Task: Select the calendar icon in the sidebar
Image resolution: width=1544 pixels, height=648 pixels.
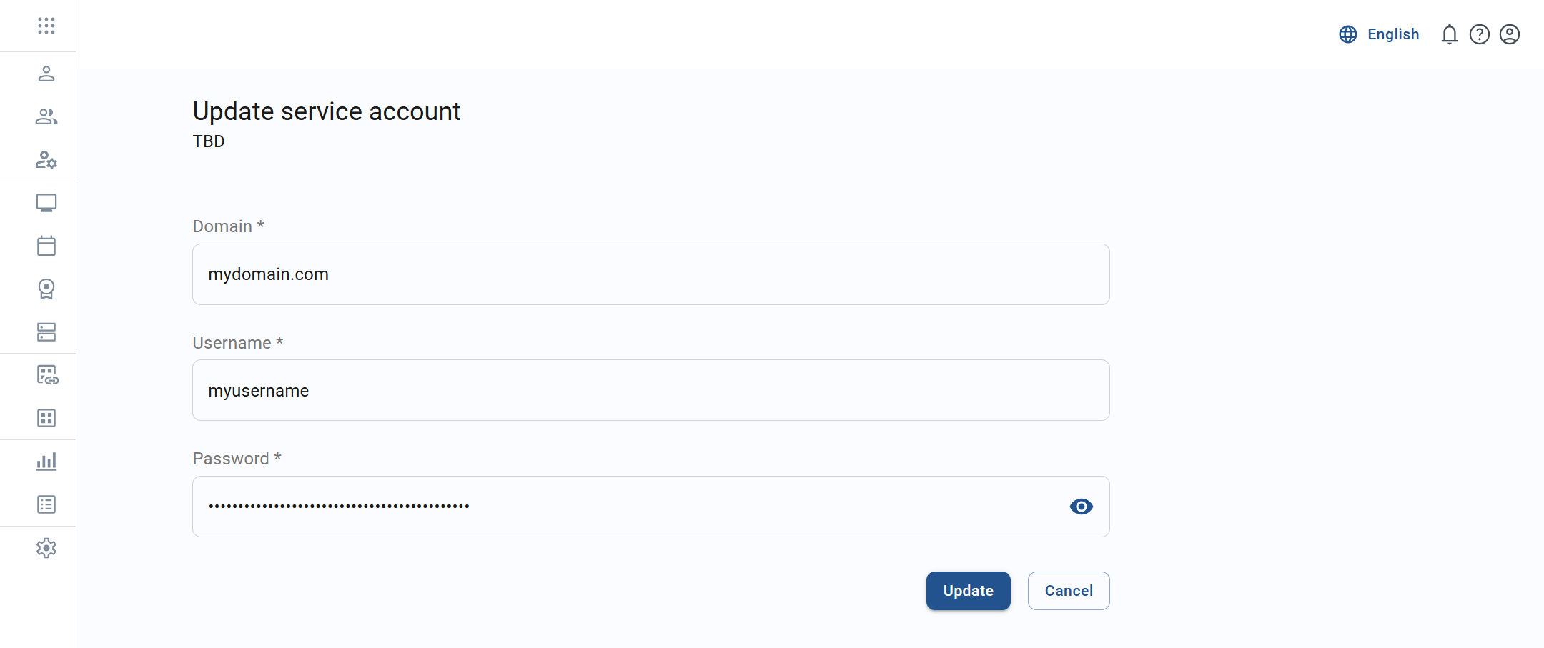Action: pyautogui.click(x=47, y=246)
